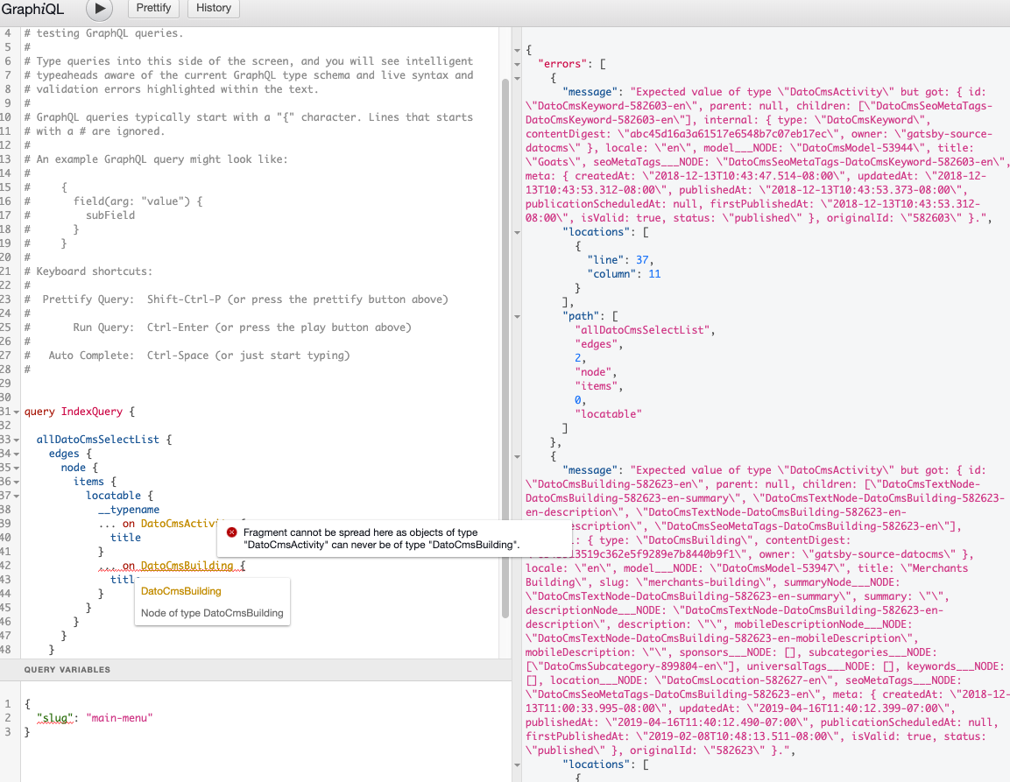The height and width of the screenshot is (782, 1010).
Task: Fold the second error object in results
Action: pyautogui.click(x=517, y=457)
